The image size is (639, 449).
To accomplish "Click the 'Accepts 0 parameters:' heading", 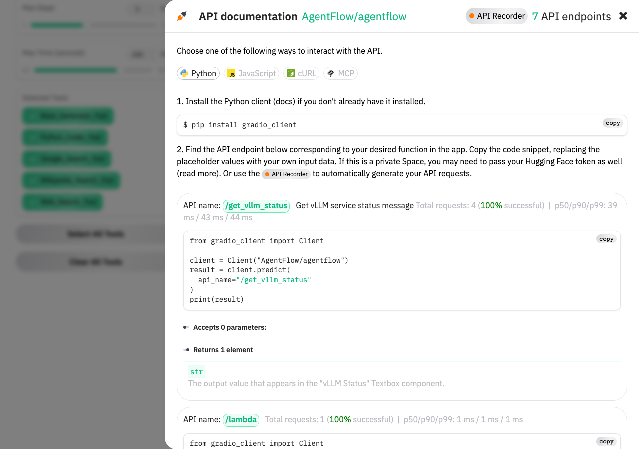I will [230, 327].
